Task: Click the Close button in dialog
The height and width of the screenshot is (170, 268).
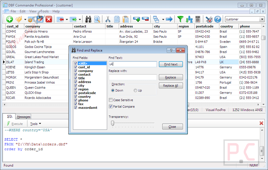Action: (x=173, y=127)
